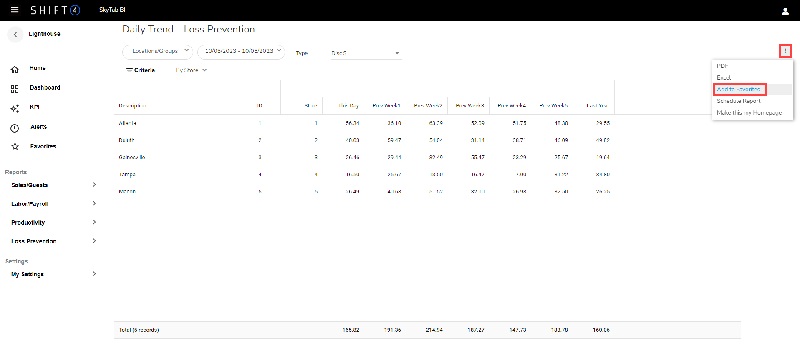Open Dashboard via grid icon

15,89
